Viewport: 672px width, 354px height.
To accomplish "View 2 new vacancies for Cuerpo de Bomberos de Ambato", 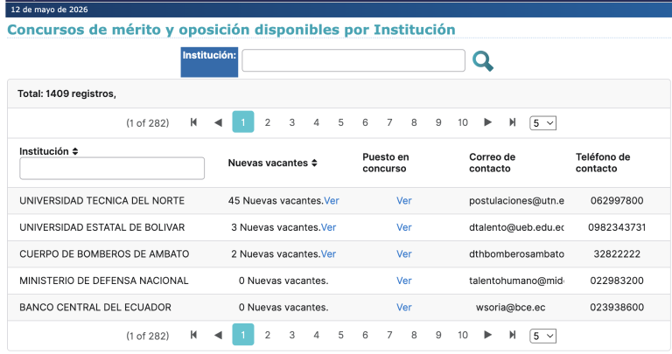I will (x=328, y=253).
